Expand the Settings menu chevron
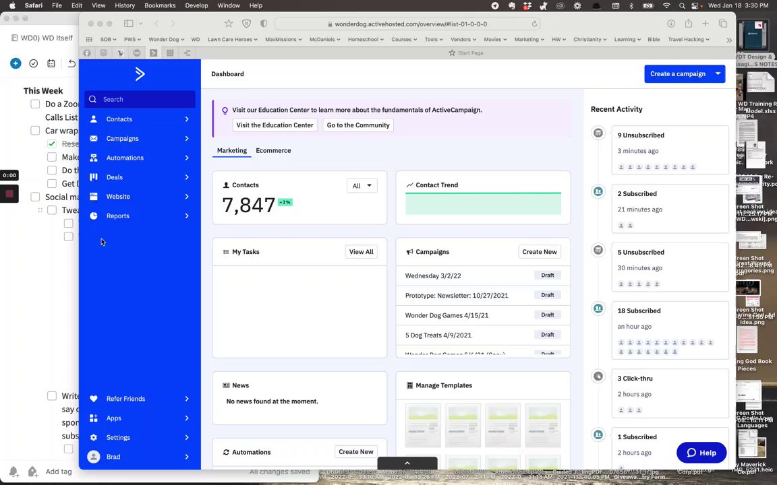The height and width of the screenshot is (485, 777). (x=187, y=437)
